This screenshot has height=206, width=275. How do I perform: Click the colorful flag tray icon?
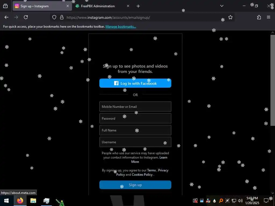(208, 201)
